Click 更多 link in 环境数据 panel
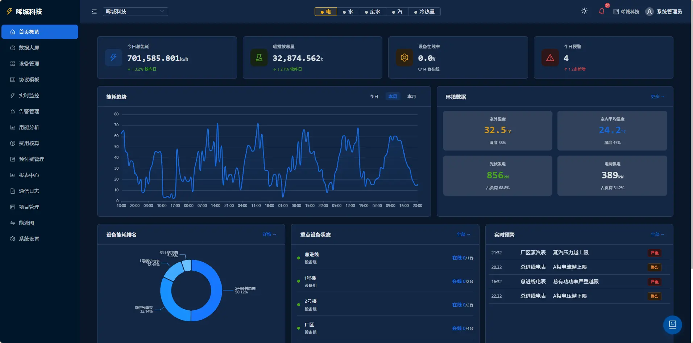The image size is (693, 343). tap(657, 97)
